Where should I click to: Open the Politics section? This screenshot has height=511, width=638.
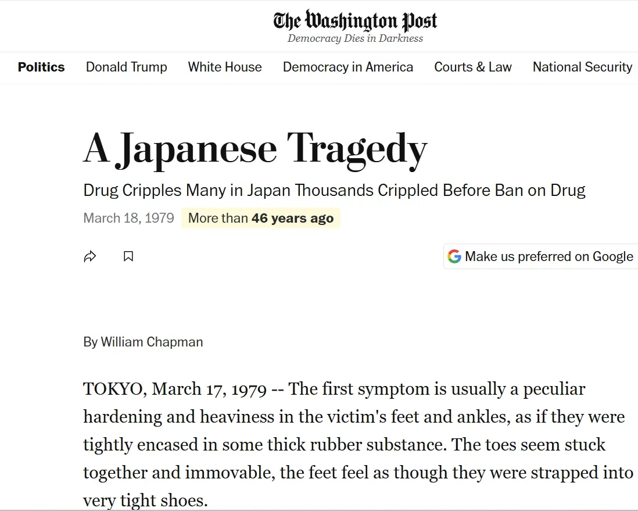(x=41, y=67)
